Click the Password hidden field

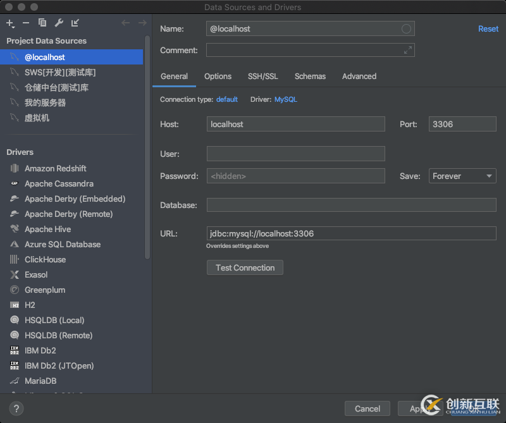click(295, 176)
